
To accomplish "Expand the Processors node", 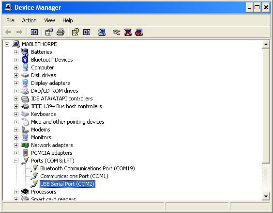I will click(16, 192).
